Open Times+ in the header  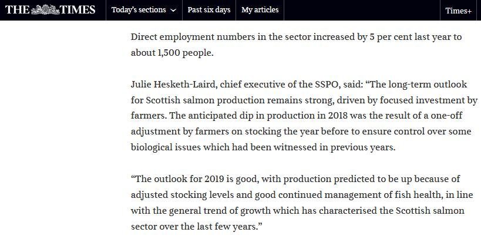point(458,11)
